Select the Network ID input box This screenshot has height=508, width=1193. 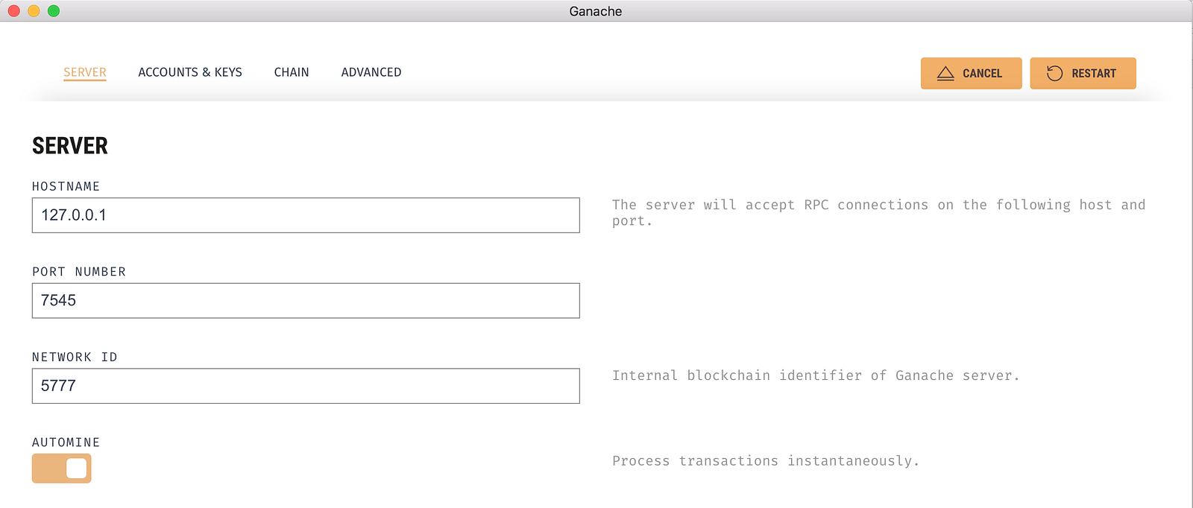click(x=306, y=386)
